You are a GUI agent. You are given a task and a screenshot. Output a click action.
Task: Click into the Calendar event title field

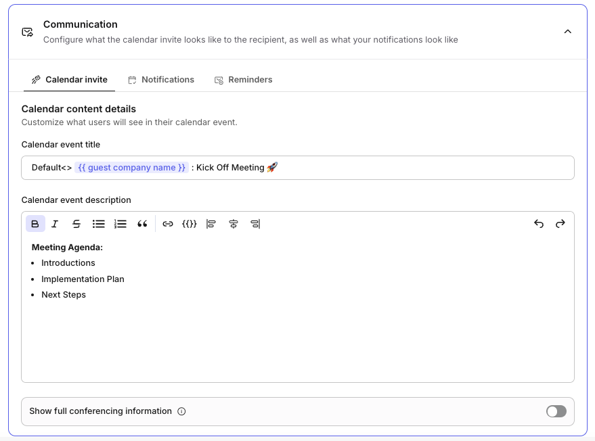click(298, 168)
